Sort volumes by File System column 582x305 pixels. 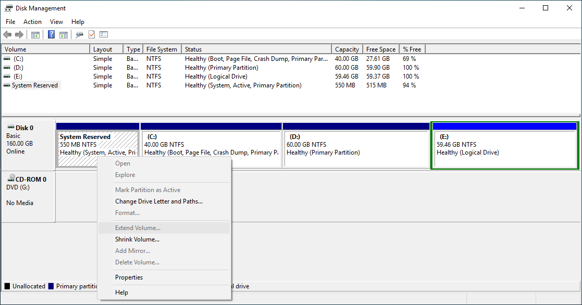[162, 49]
